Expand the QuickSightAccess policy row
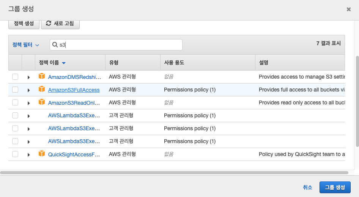Viewport: 359px width, 197px height. (28, 155)
